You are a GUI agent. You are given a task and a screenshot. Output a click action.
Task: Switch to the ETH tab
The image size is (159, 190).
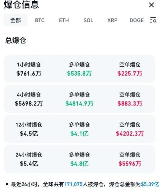tap(64, 20)
